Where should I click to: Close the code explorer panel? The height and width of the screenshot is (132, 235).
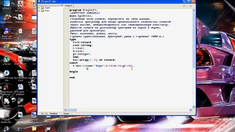click(x=62, y=5)
